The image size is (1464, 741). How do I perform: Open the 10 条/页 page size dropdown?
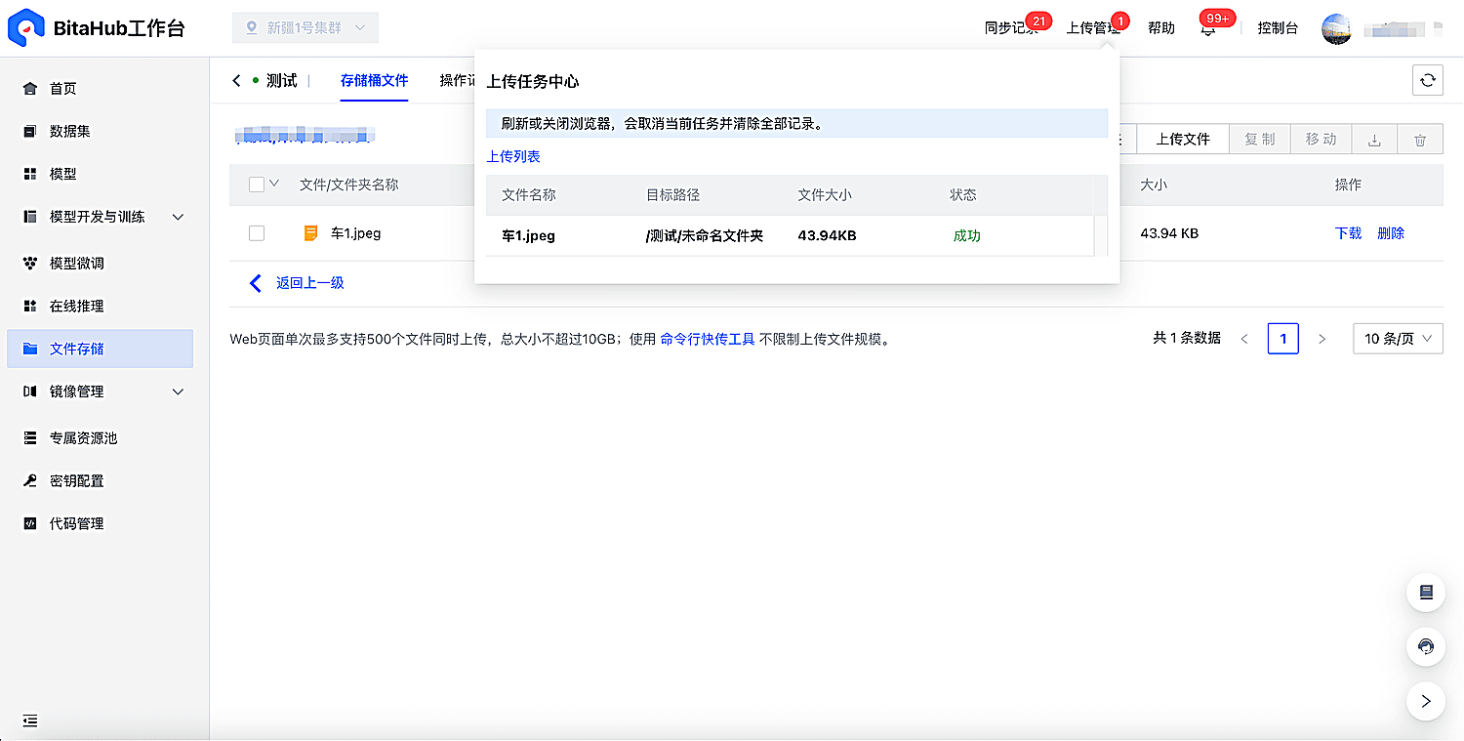(x=1398, y=339)
